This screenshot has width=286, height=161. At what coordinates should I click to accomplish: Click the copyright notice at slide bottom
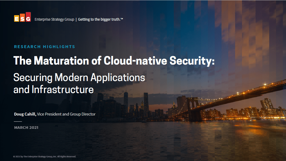click(44, 157)
